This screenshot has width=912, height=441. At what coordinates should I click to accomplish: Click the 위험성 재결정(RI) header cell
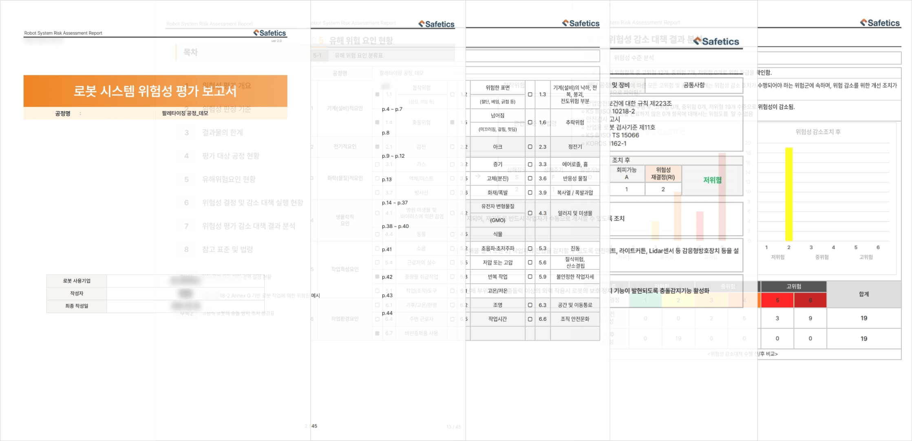point(663,173)
